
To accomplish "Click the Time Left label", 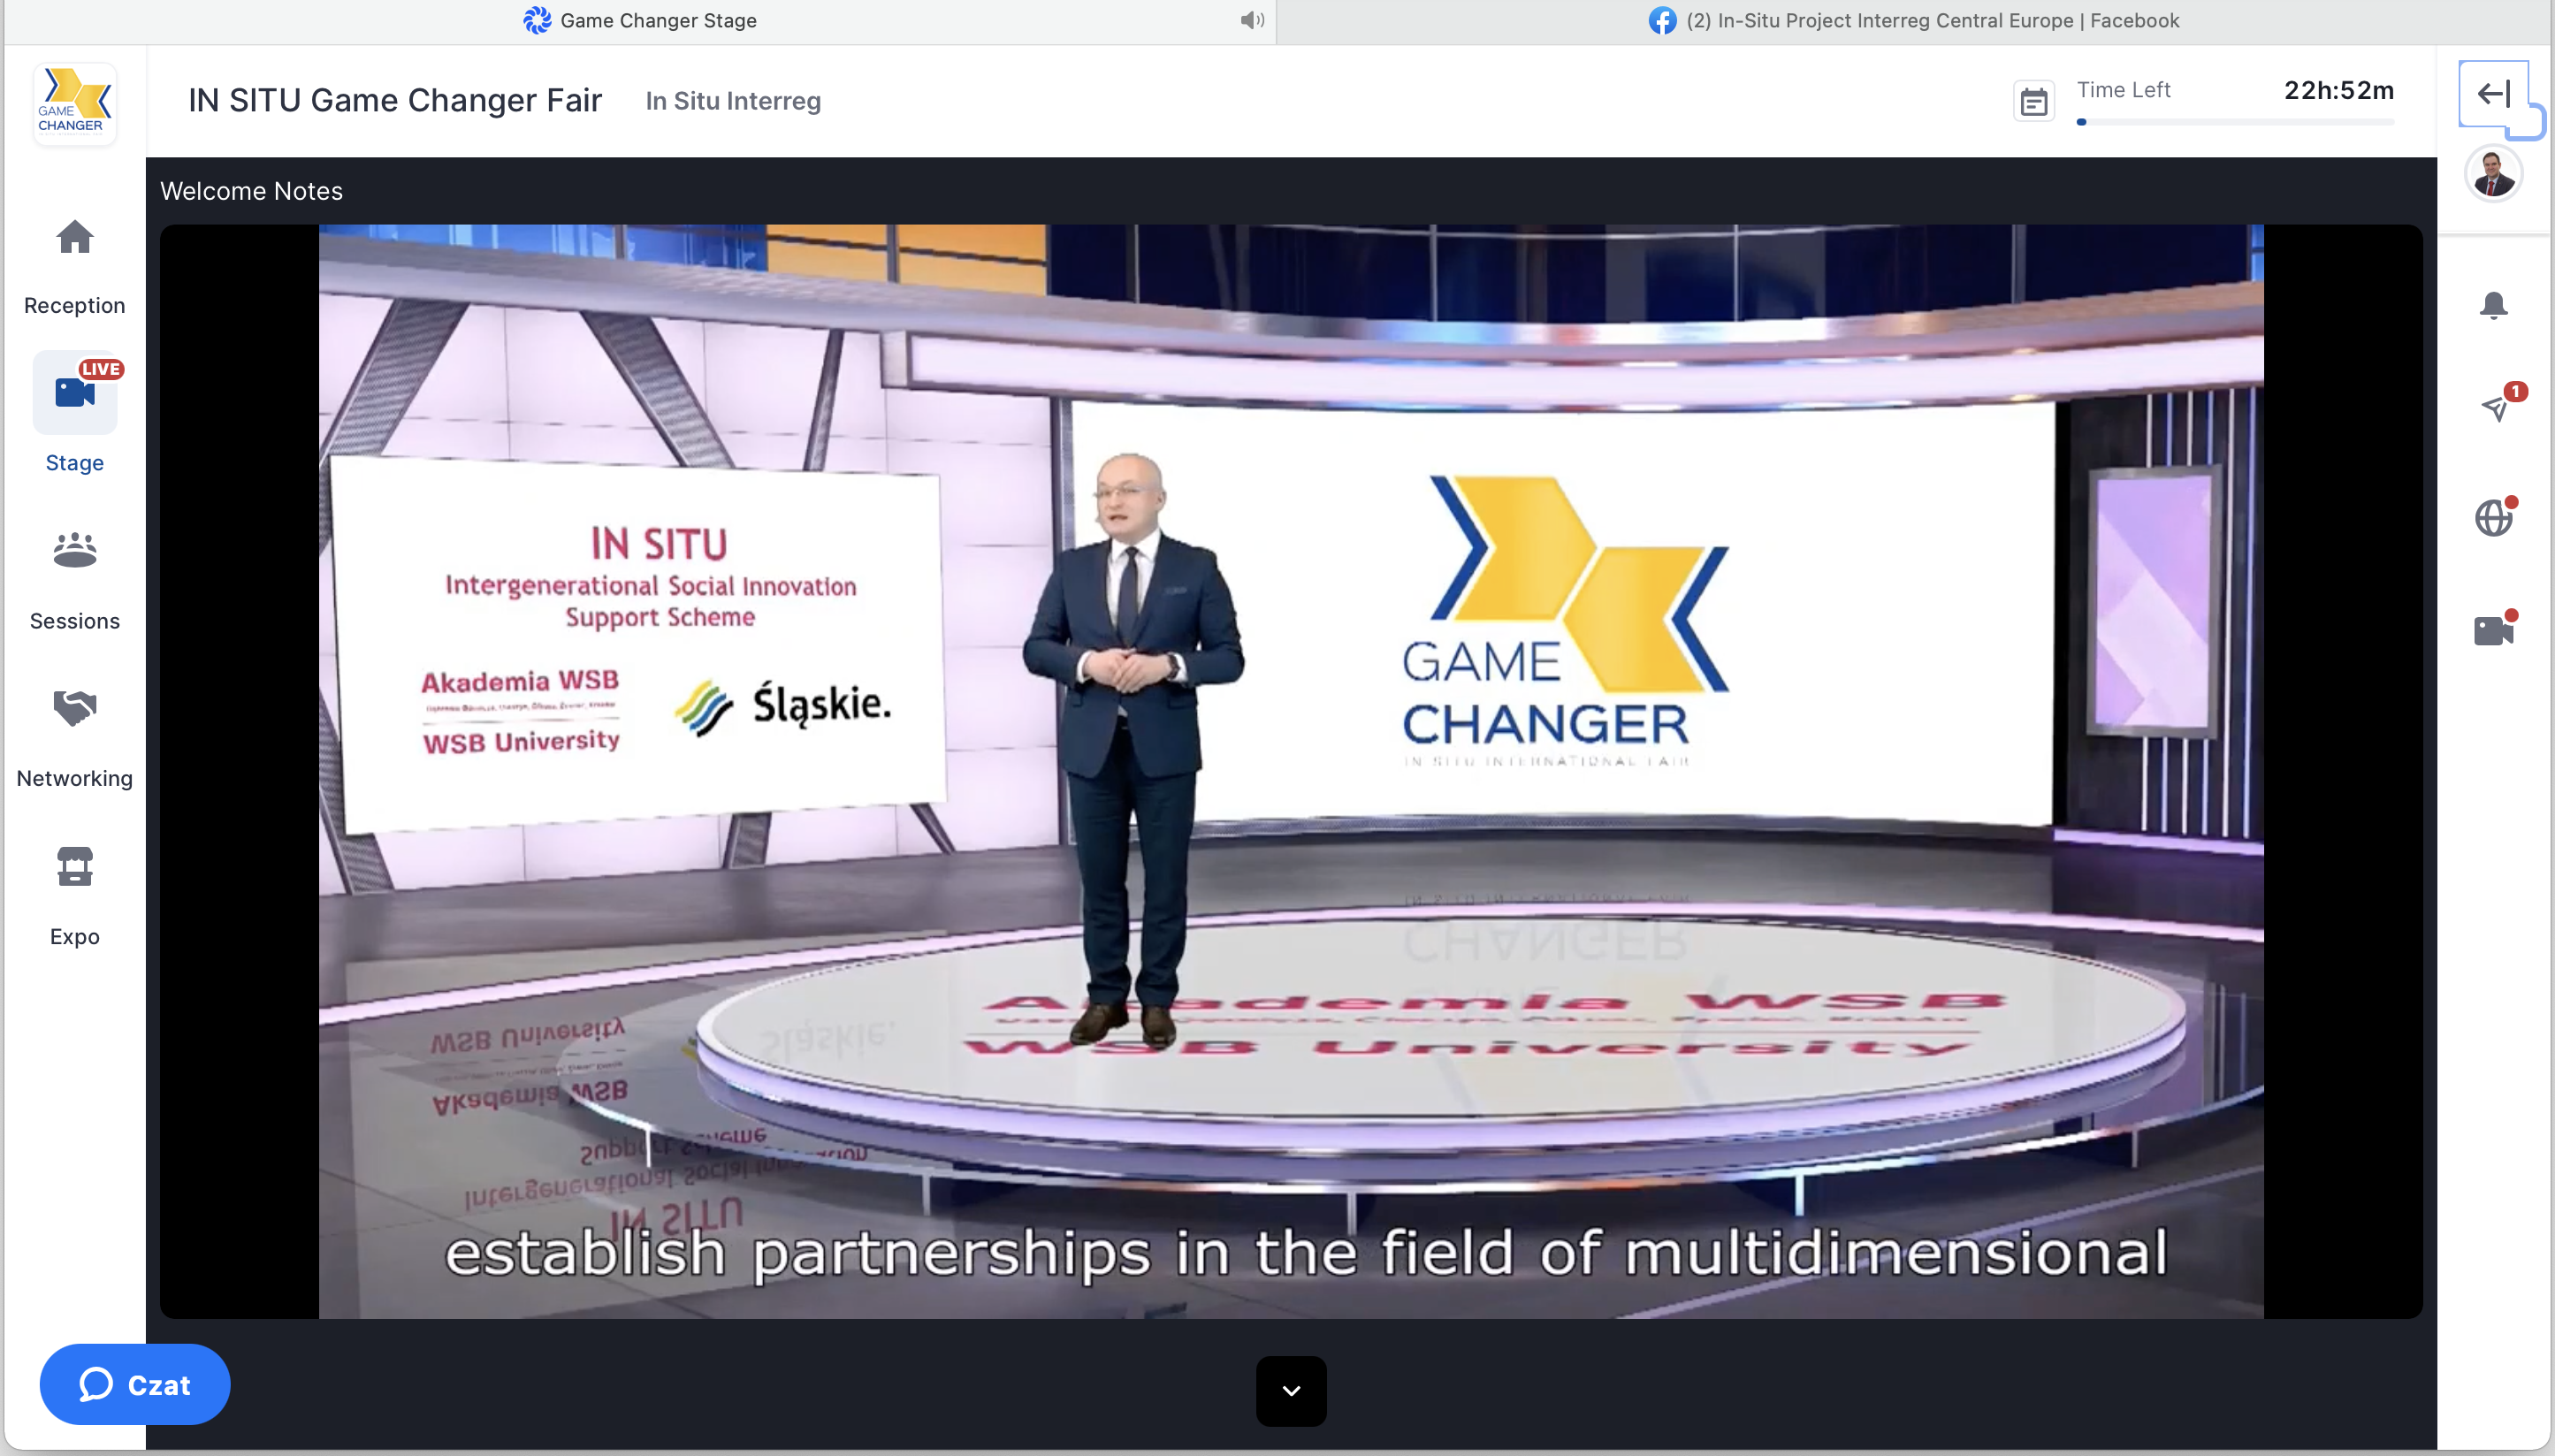I will point(2123,90).
